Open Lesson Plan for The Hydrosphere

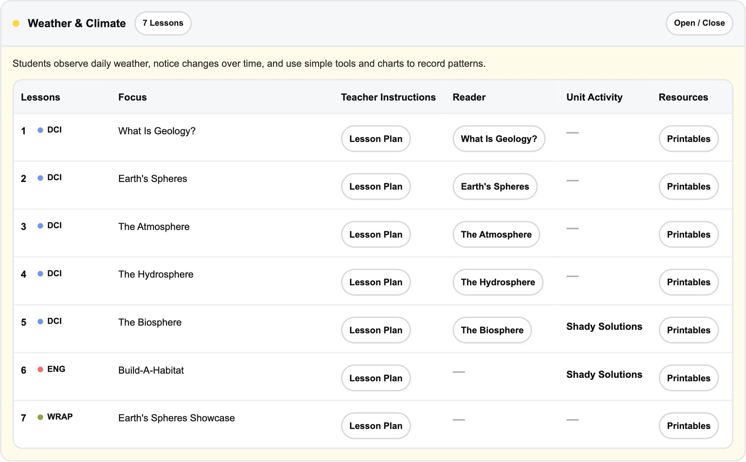(x=376, y=282)
